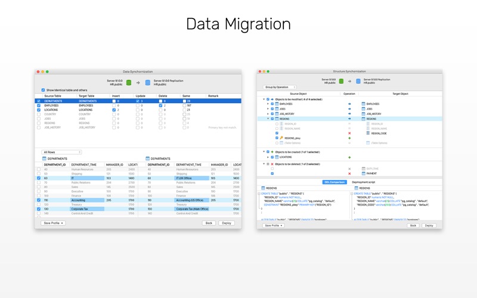This screenshot has width=477, height=298.
Task: Open the 'Group by Operation' dropdown
Action: (280, 87)
